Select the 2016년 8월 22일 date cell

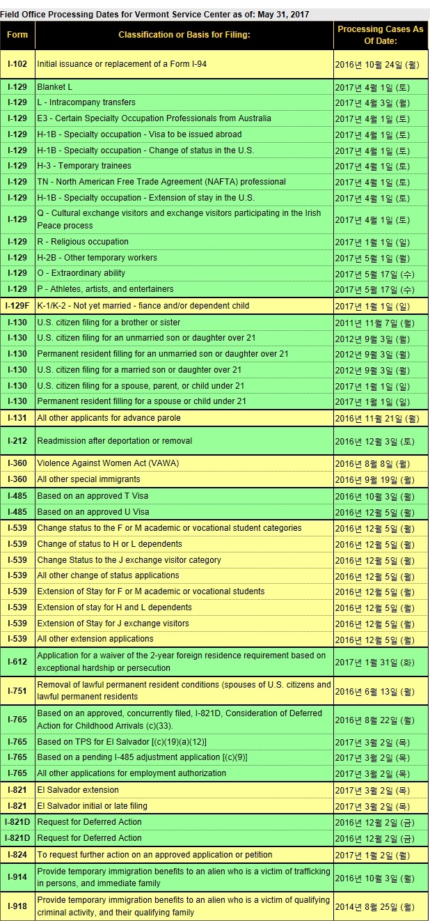coord(381,720)
